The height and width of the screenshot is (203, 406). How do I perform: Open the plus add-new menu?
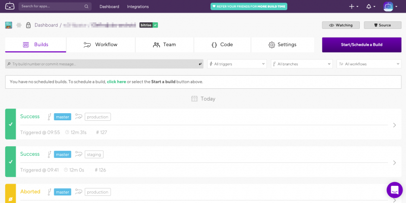(x=353, y=7)
